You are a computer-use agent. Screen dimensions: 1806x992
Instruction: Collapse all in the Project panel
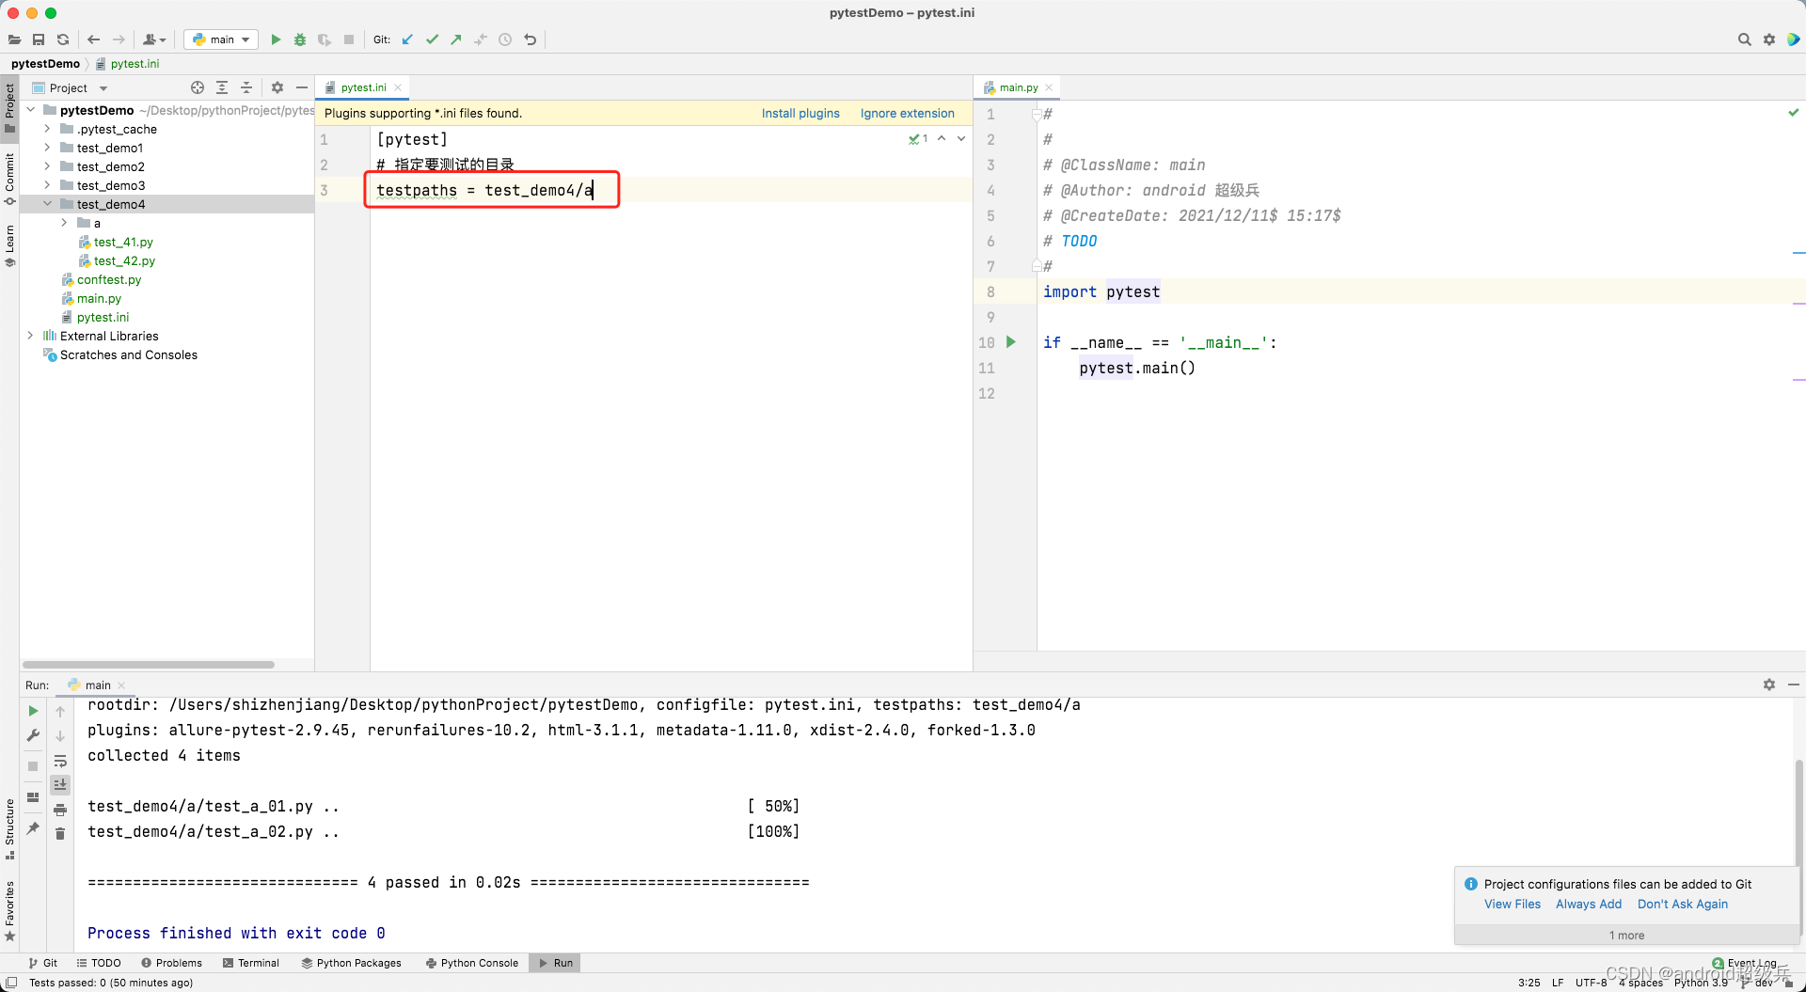246,87
